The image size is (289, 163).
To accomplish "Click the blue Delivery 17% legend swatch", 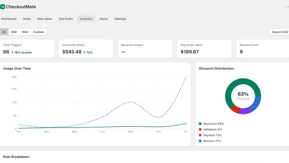I will coord(200,141).
